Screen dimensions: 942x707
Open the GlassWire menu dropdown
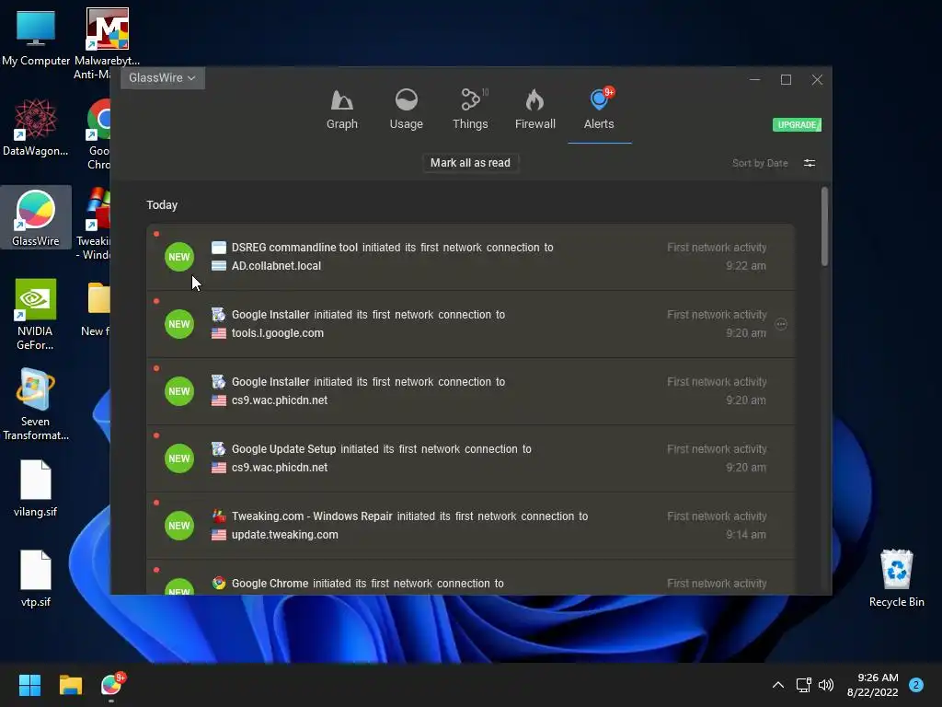coord(162,78)
